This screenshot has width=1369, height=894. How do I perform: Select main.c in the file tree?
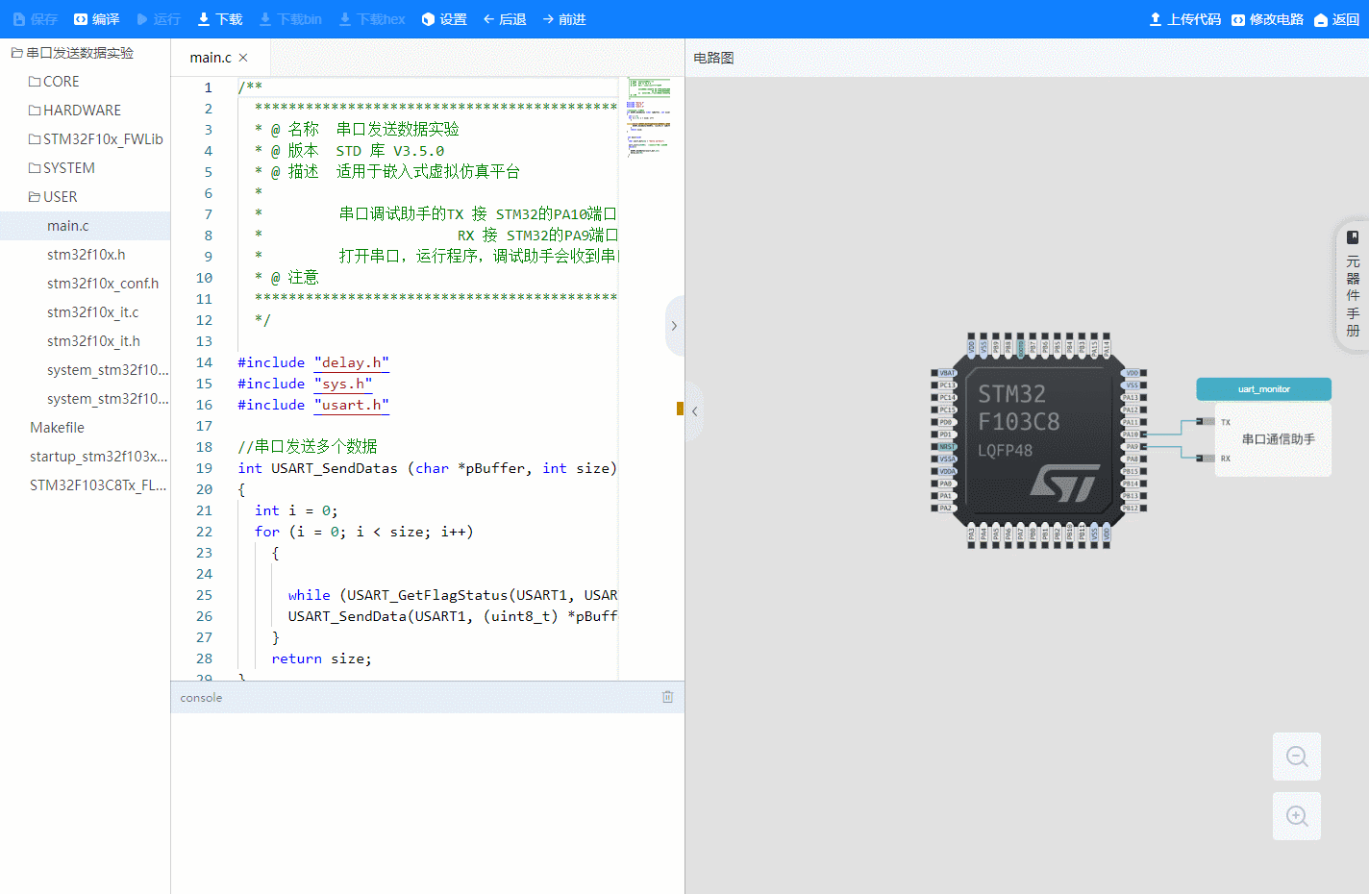(x=85, y=226)
